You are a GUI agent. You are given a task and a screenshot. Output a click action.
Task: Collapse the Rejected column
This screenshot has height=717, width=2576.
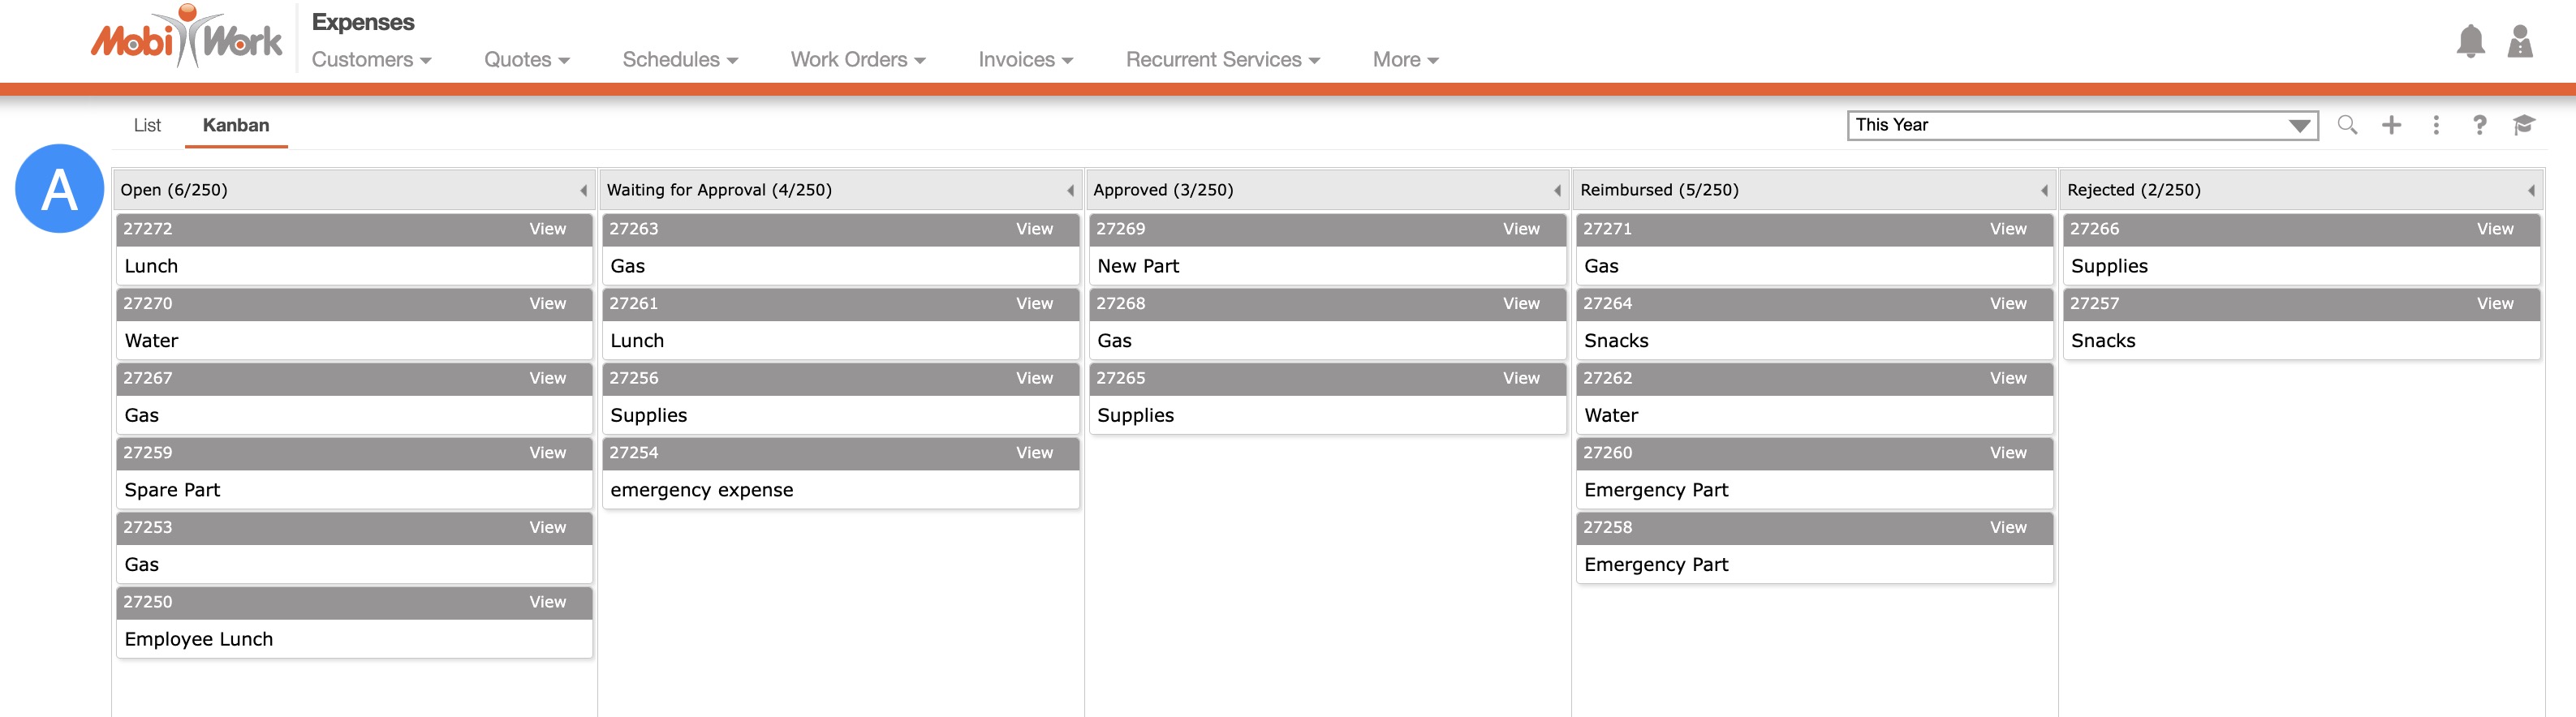(2530, 190)
